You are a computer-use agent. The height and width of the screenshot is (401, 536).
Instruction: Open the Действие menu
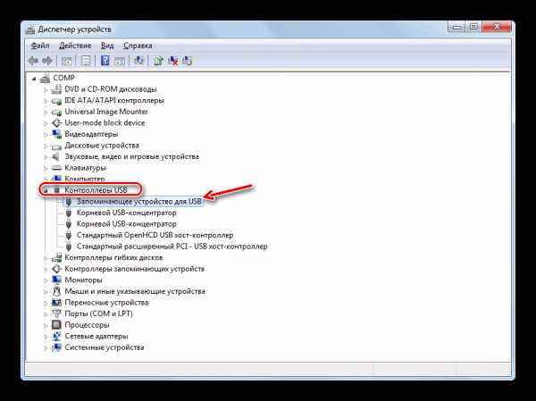coord(75,46)
